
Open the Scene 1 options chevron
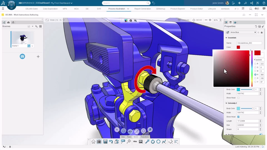coord(32,46)
